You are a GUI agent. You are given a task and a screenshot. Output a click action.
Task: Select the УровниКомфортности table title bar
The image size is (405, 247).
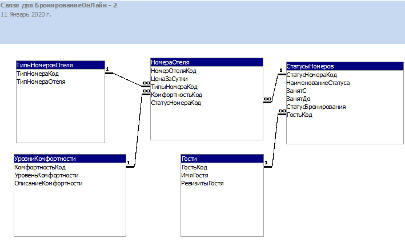click(69, 159)
